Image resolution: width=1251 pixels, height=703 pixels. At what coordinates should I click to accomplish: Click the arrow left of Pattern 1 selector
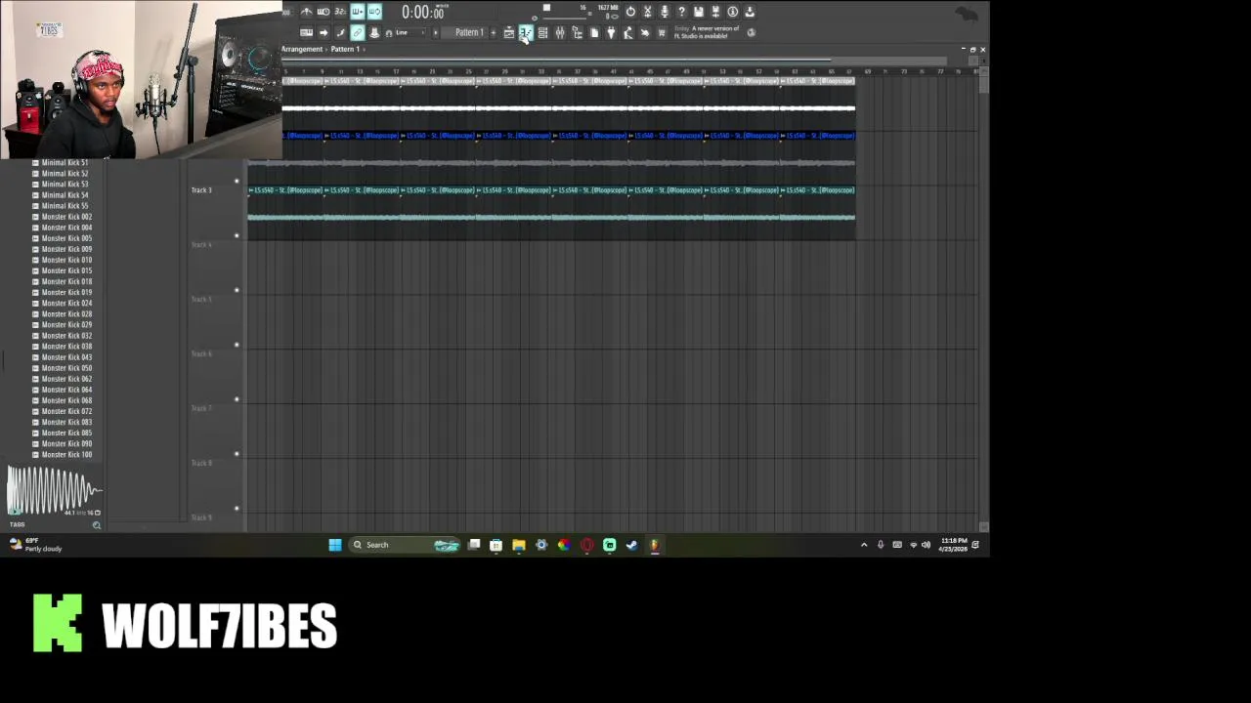pyautogui.click(x=436, y=32)
